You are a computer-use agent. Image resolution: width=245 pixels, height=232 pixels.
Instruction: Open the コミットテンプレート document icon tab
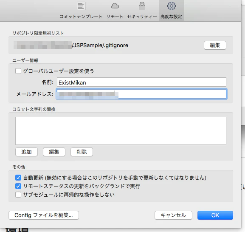[81, 6]
